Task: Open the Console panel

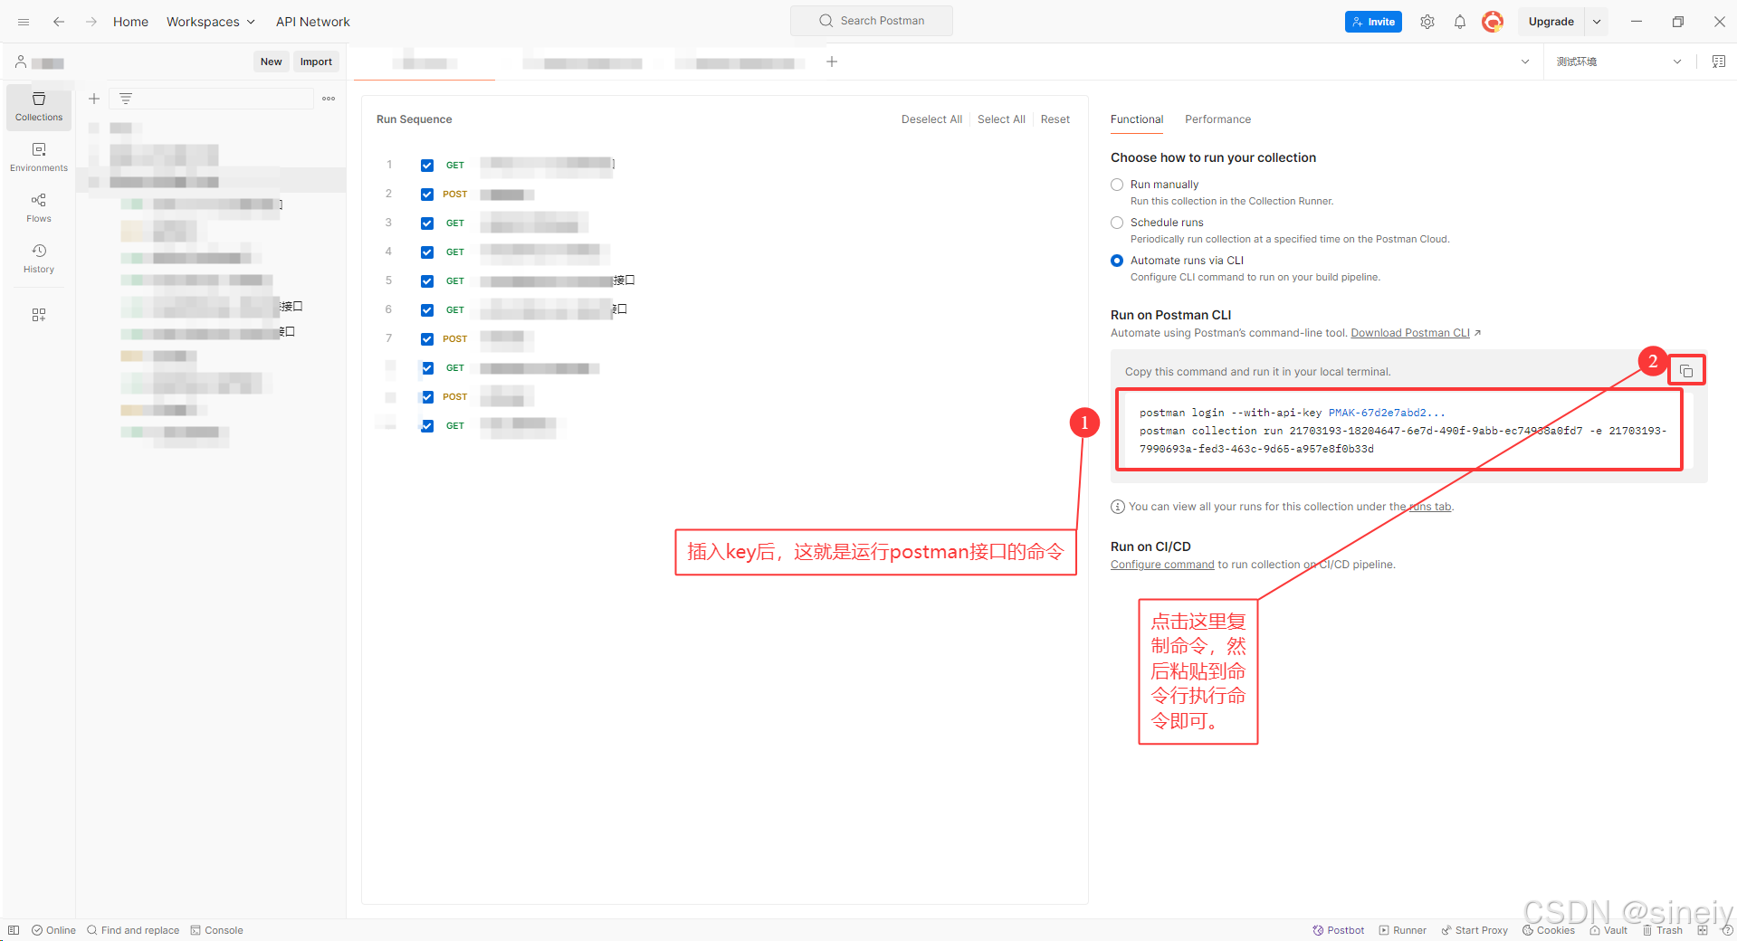Action: click(217, 930)
